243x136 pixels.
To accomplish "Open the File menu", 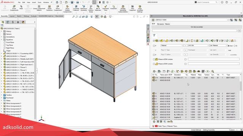I will [x=19, y=2].
